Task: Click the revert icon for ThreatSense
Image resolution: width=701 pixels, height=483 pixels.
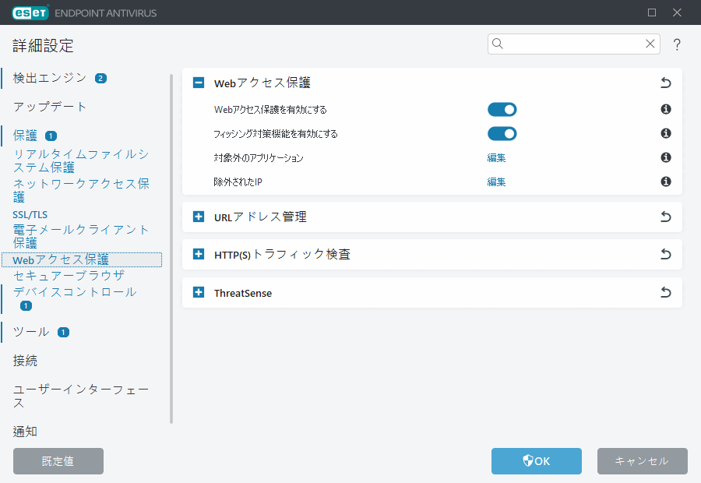Action: (665, 293)
